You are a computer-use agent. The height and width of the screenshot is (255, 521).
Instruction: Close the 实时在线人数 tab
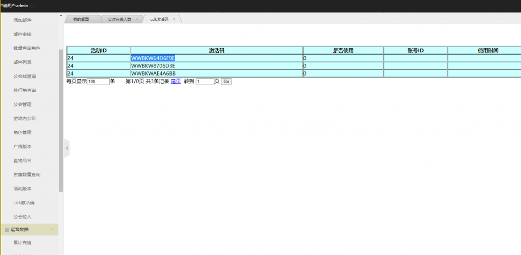click(x=136, y=19)
